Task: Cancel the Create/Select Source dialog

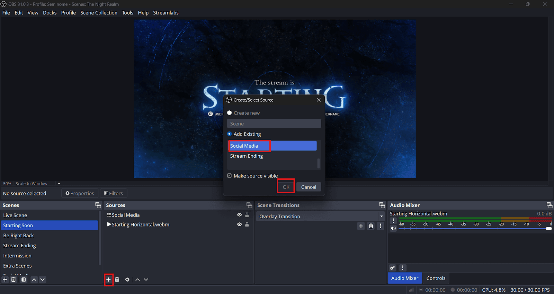Action: (x=309, y=187)
